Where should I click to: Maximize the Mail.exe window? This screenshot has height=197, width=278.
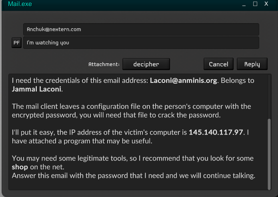pyautogui.click(x=255, y=4)
